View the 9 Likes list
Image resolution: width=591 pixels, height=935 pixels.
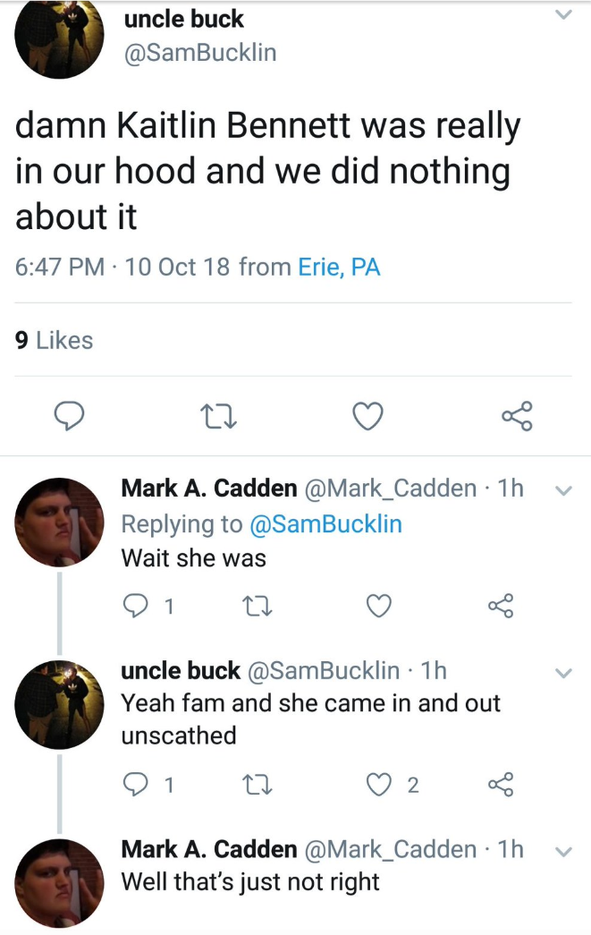[55, 340]
